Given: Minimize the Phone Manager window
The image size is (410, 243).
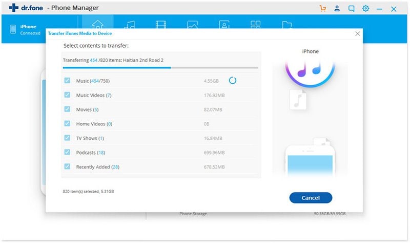Looking at the screenshot, I should pos(379,9).
